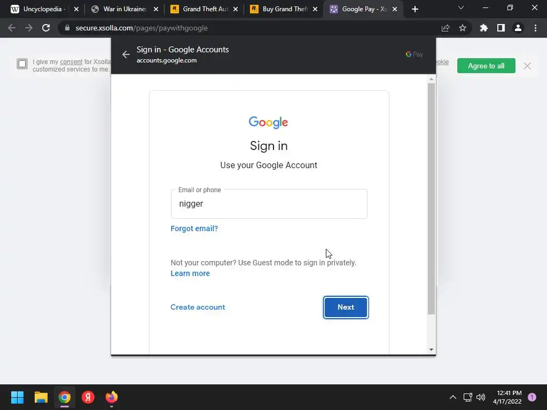Open File Explorer from taskbar
The image size is (547, 410).
pyautogui.click(x=41, y=397)
